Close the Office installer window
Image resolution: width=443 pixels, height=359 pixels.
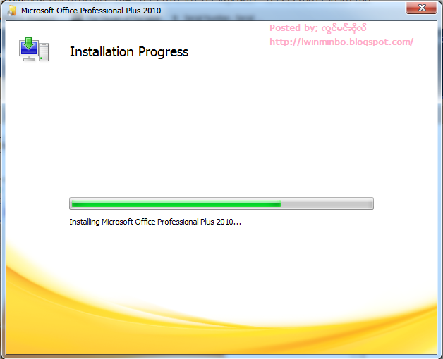coord(421,7)
